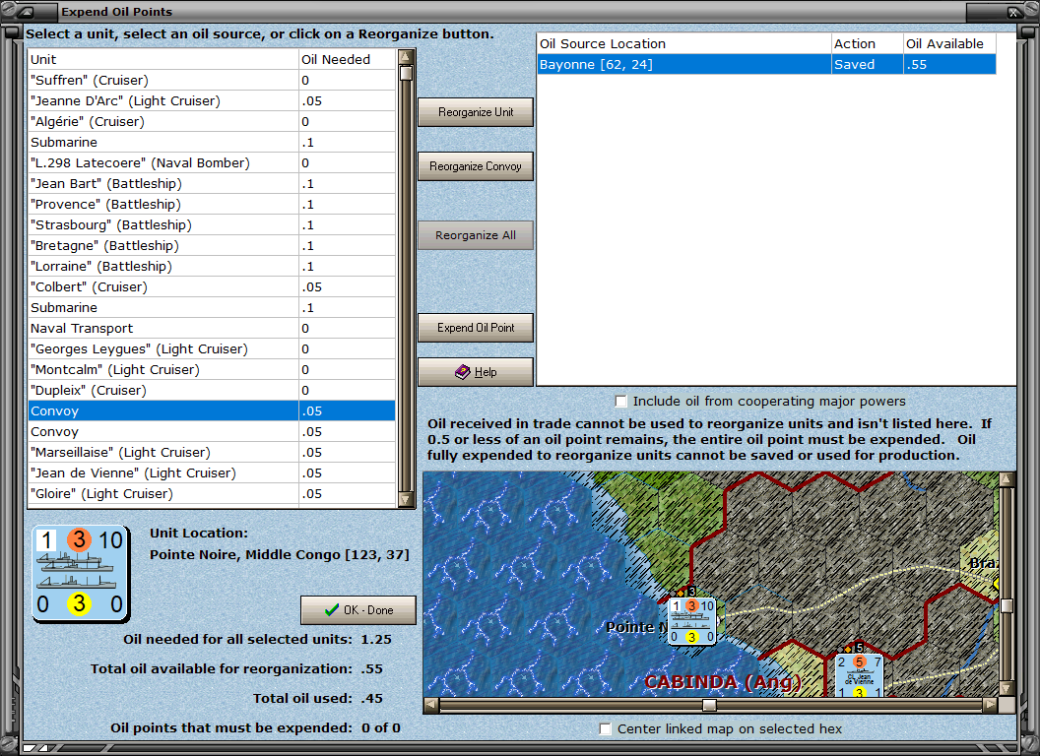This screenshot has width=1040, height=756.
Task: Select the "Jean Bart" (Battleship) row
Action: pyautogui.click(x=212, y=184)
